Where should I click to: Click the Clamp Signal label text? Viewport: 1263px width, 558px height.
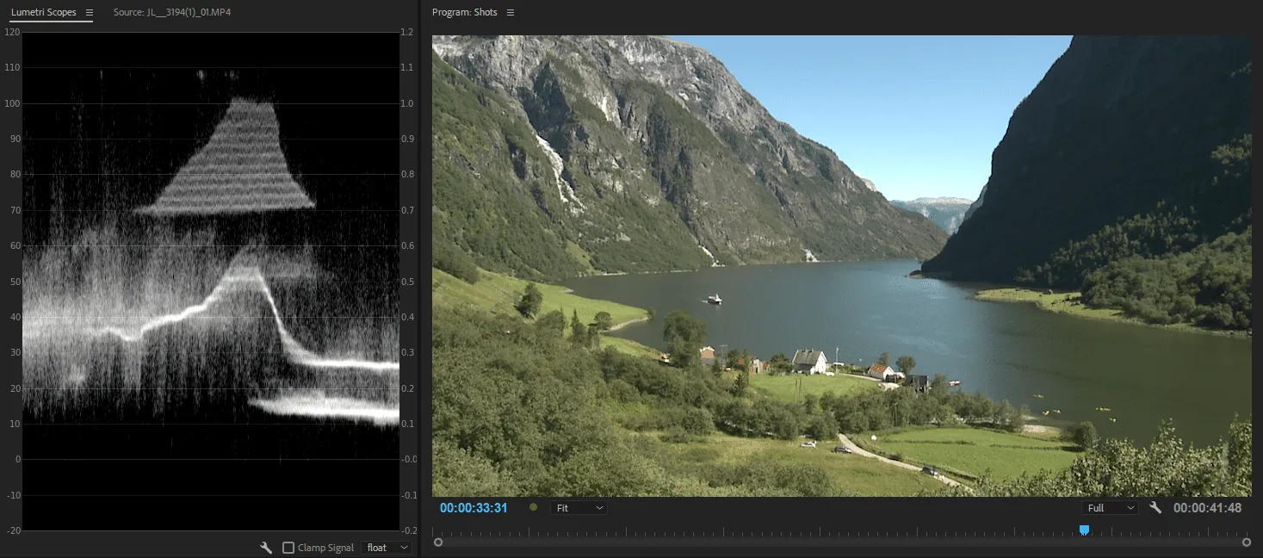pos(325,548)
